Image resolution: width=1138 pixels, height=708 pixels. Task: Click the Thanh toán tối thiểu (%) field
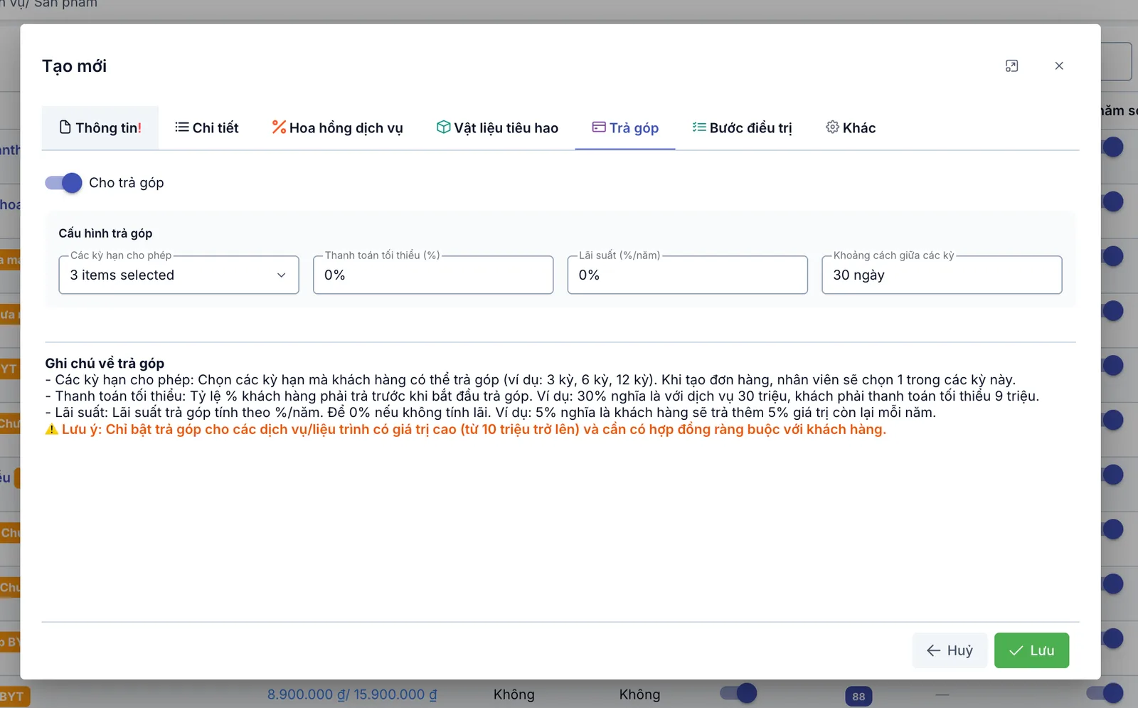433,275
